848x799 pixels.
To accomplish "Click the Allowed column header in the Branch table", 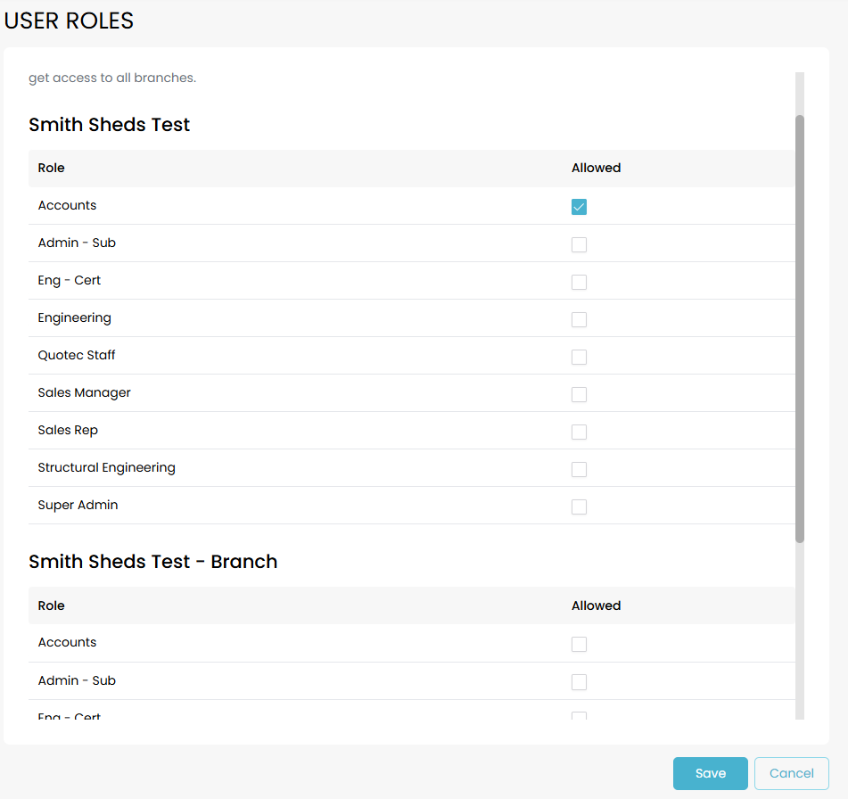I will coord(596,605).
